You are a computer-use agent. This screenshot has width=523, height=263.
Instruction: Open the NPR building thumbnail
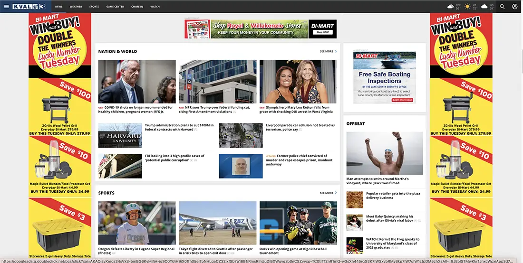click(217, 82)
